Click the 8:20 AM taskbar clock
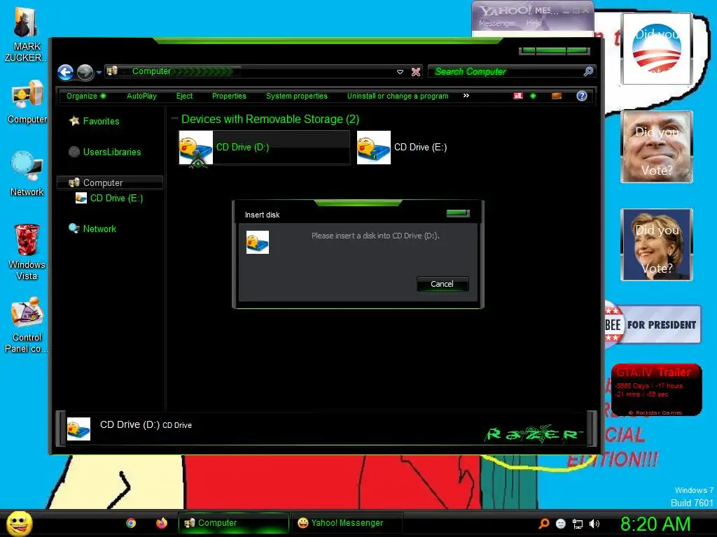The width and height of the screenshot is (717, 537). click(655, 524)
